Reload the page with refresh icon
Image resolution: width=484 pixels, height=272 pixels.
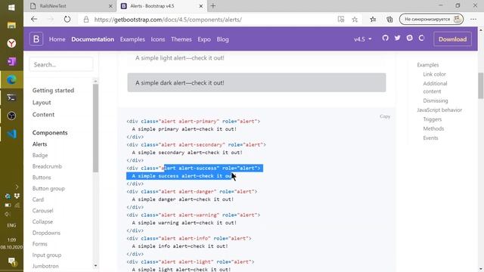(x=67, y=19)
